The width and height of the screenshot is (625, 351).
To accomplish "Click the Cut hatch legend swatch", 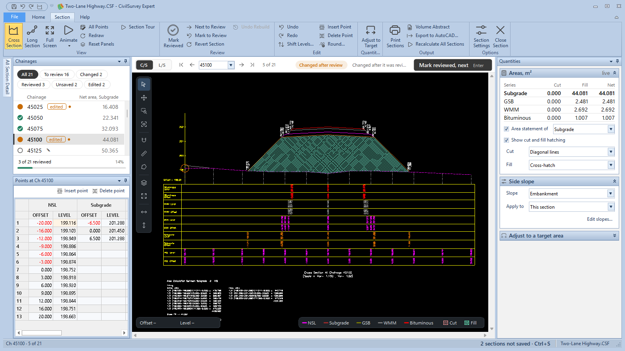I will click(446, 323).
